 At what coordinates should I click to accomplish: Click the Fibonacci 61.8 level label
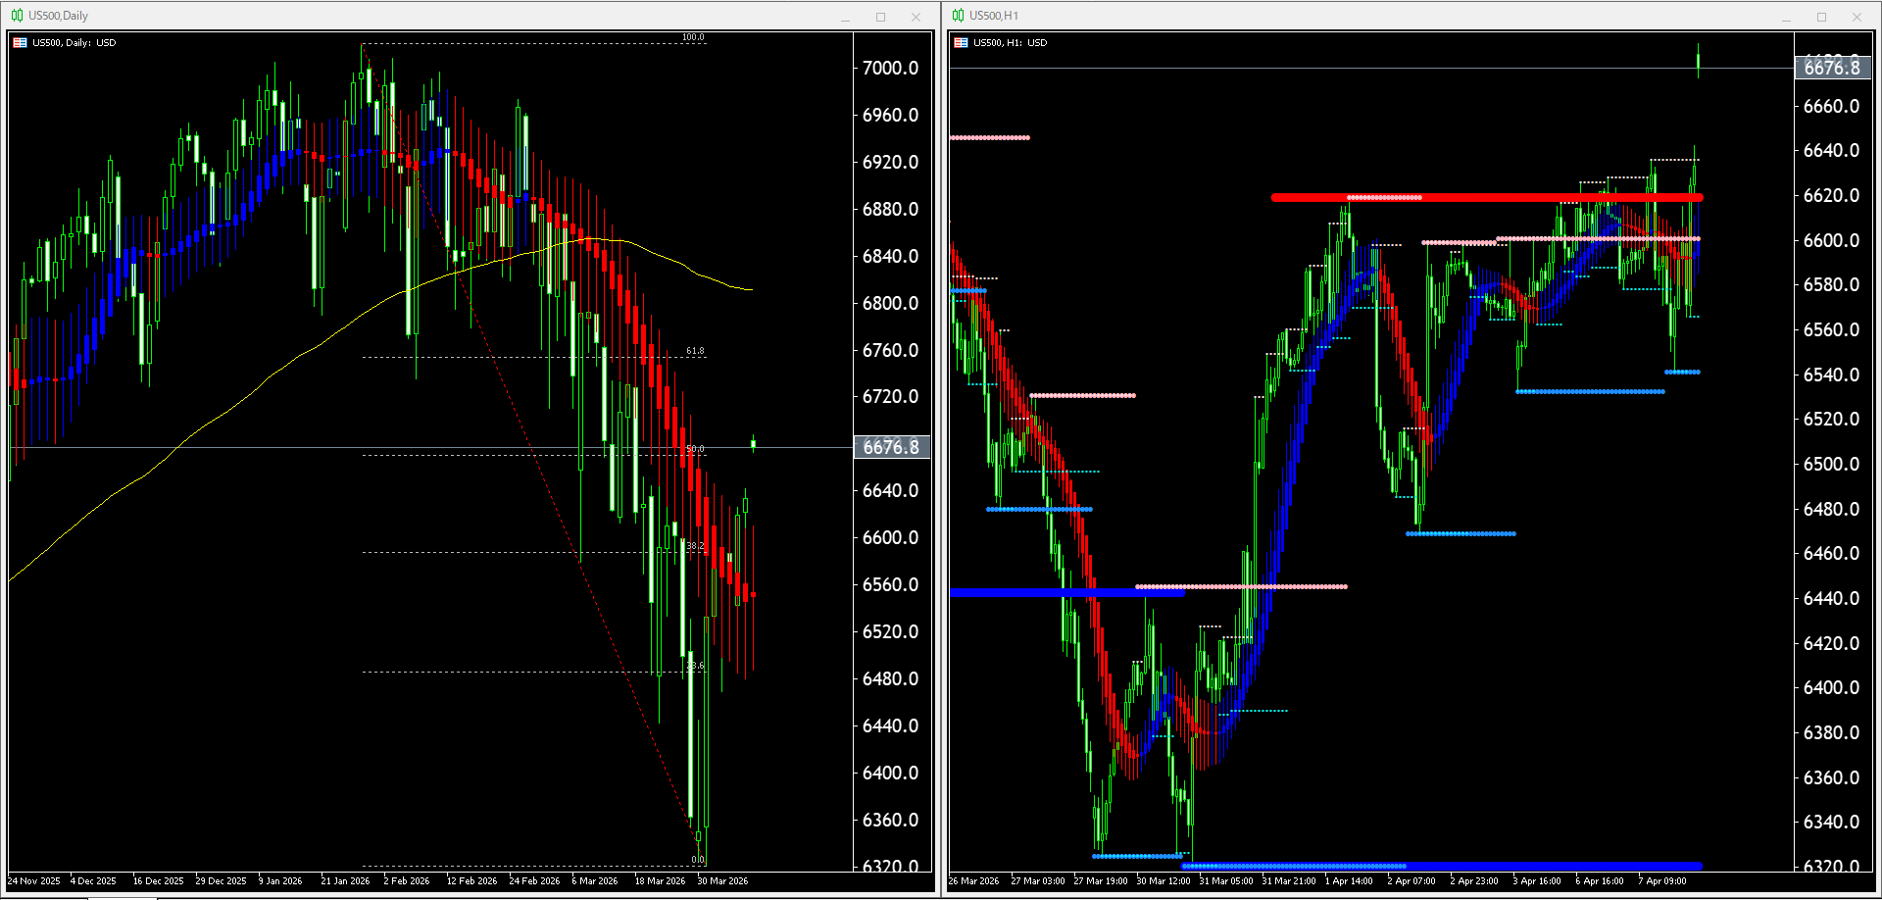(x=695, y=350)
